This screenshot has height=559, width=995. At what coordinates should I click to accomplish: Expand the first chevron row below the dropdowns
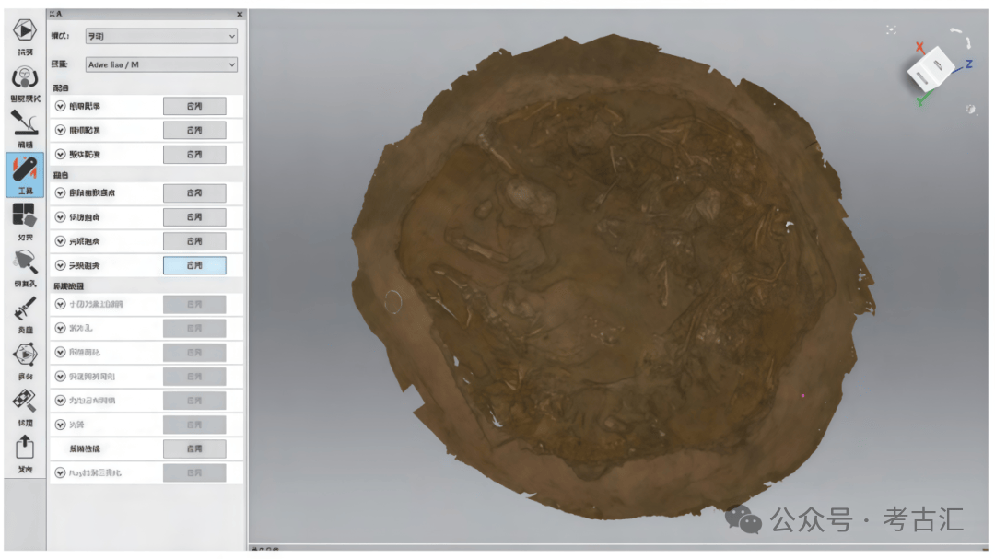(x=61, y=106)
